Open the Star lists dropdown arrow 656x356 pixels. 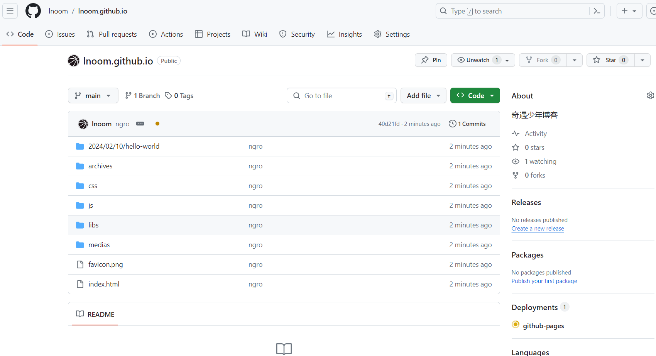(642, 60)
